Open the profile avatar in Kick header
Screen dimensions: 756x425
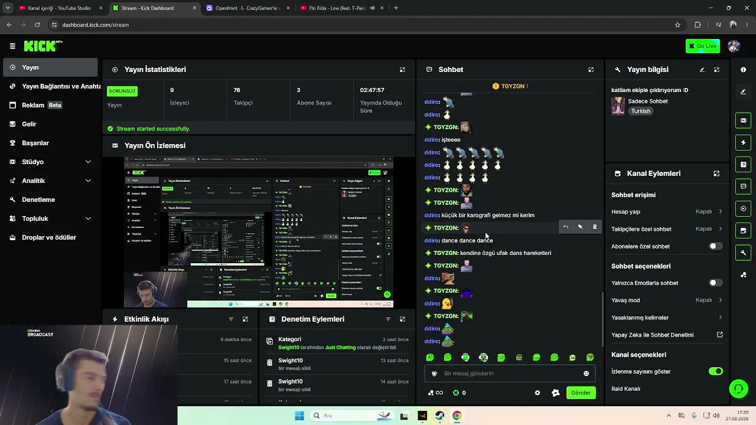(x=734, y=46)
